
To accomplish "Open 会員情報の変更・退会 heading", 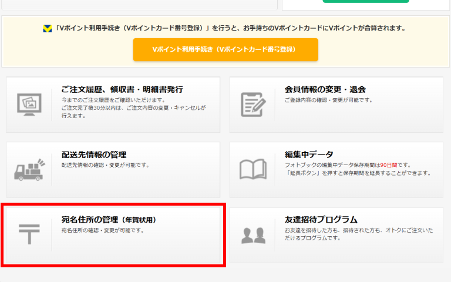I will [325, 89].
